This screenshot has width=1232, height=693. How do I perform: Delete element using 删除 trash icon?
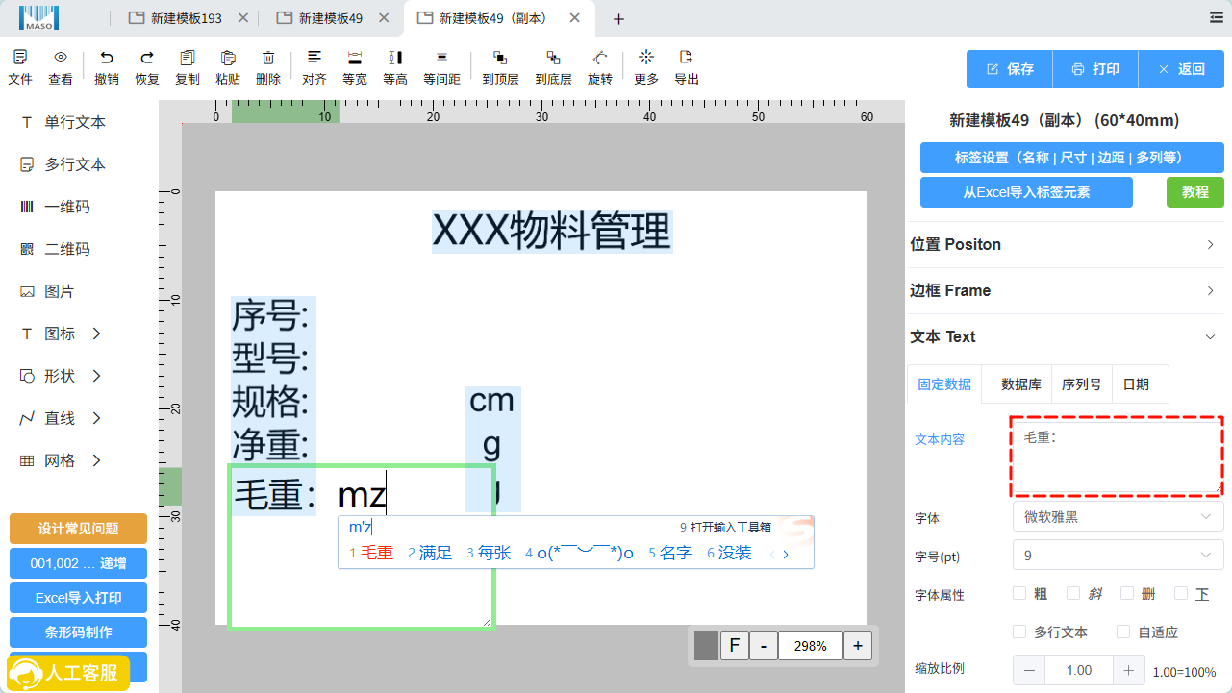pos(268,58)
